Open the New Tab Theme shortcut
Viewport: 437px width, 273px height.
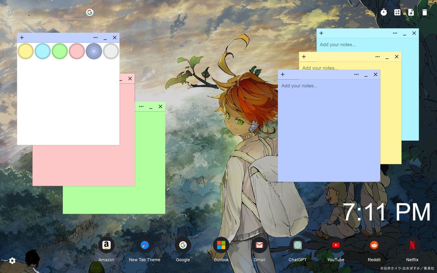point(145,245)
